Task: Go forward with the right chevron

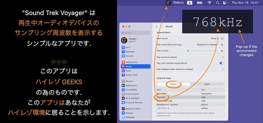Action: pyautogui.click(x=162, y=27)
